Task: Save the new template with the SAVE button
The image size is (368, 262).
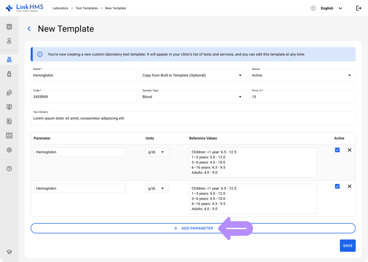Action: tap(347, 245)
